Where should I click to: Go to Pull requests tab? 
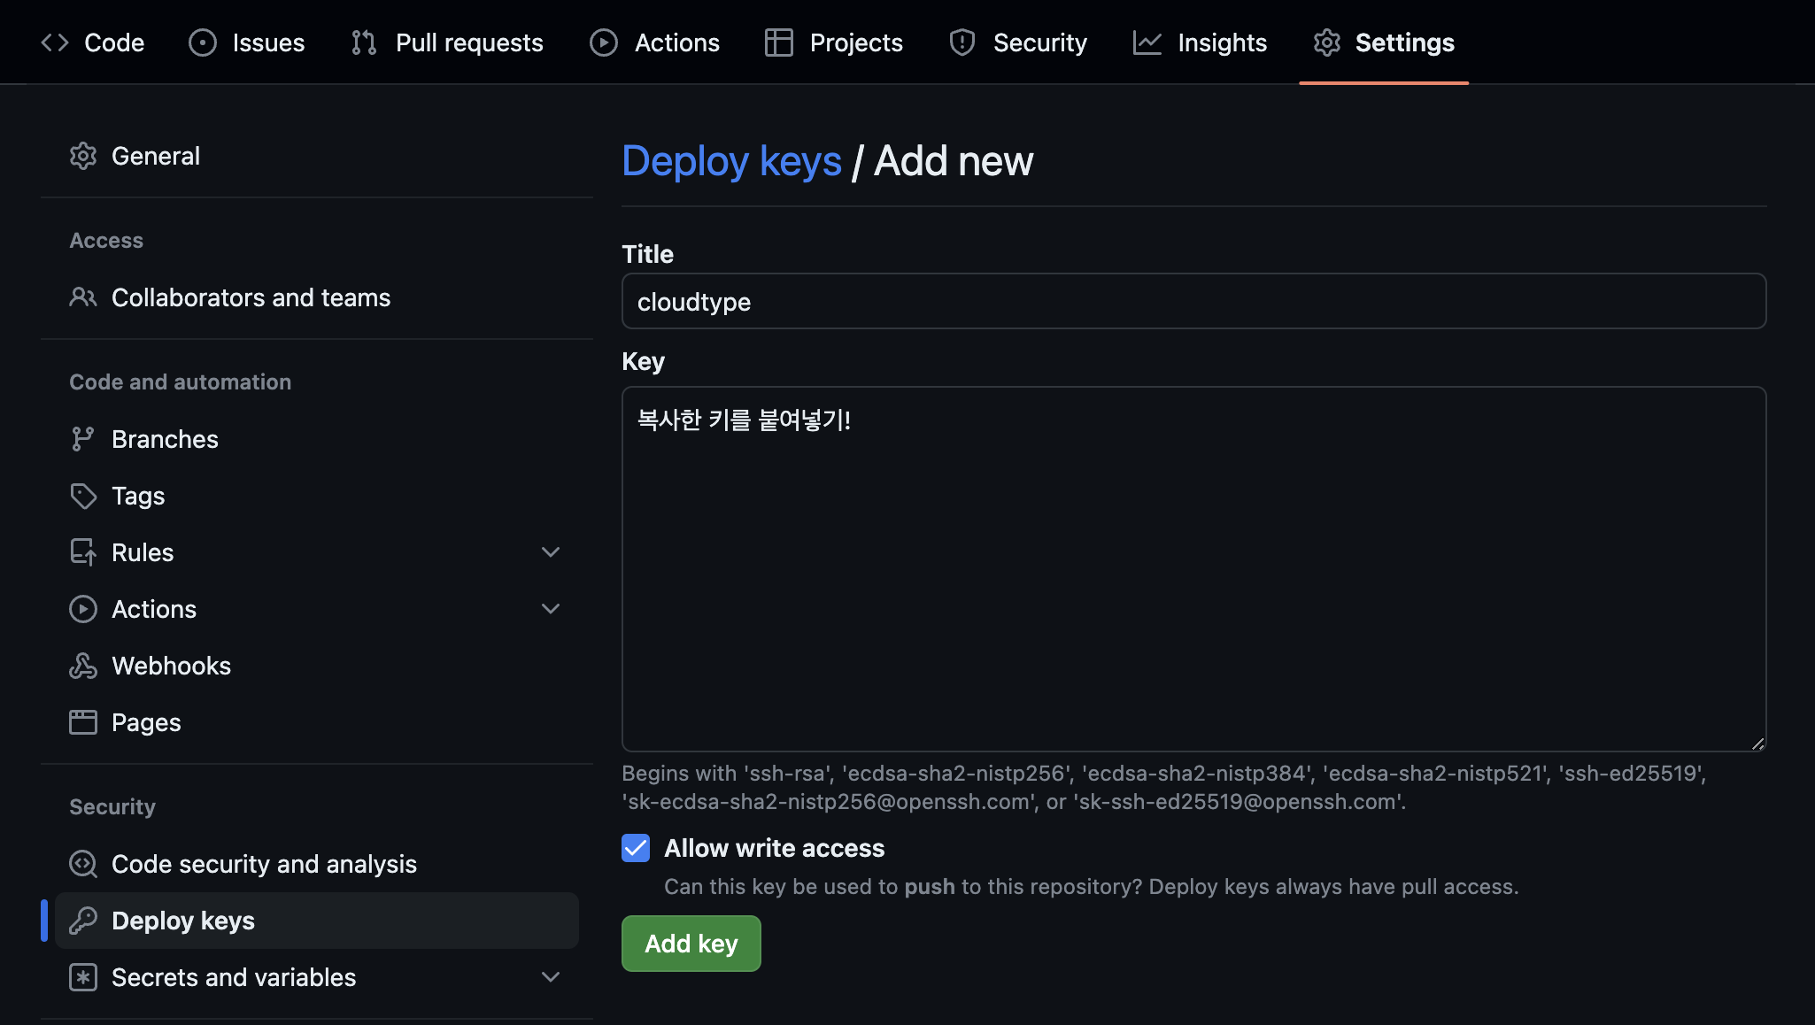pos(447,42)
